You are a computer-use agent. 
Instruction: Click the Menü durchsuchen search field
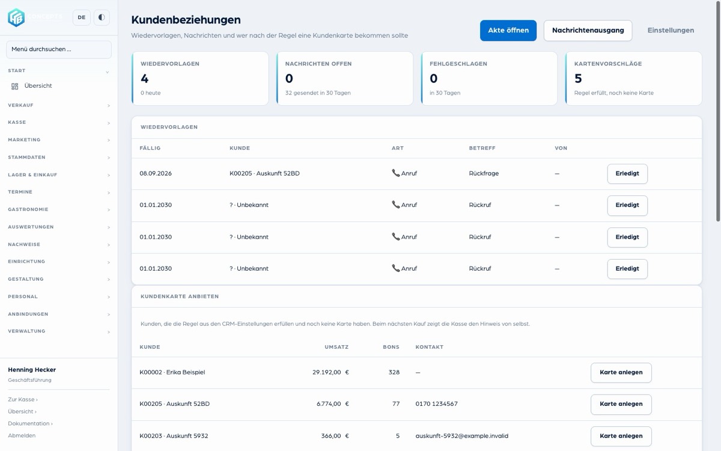[x=59, y=49]
